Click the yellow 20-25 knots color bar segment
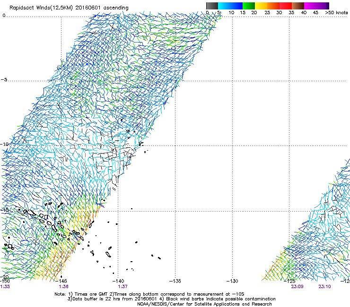The image size is (350, 307). [x=261, y=6]
